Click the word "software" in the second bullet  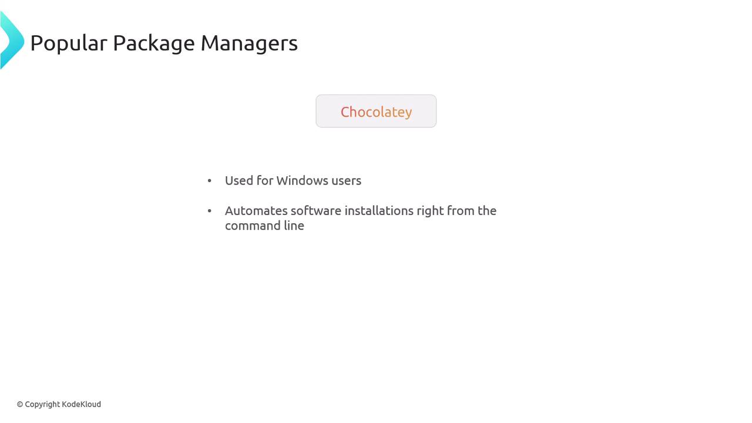[316, 210]
